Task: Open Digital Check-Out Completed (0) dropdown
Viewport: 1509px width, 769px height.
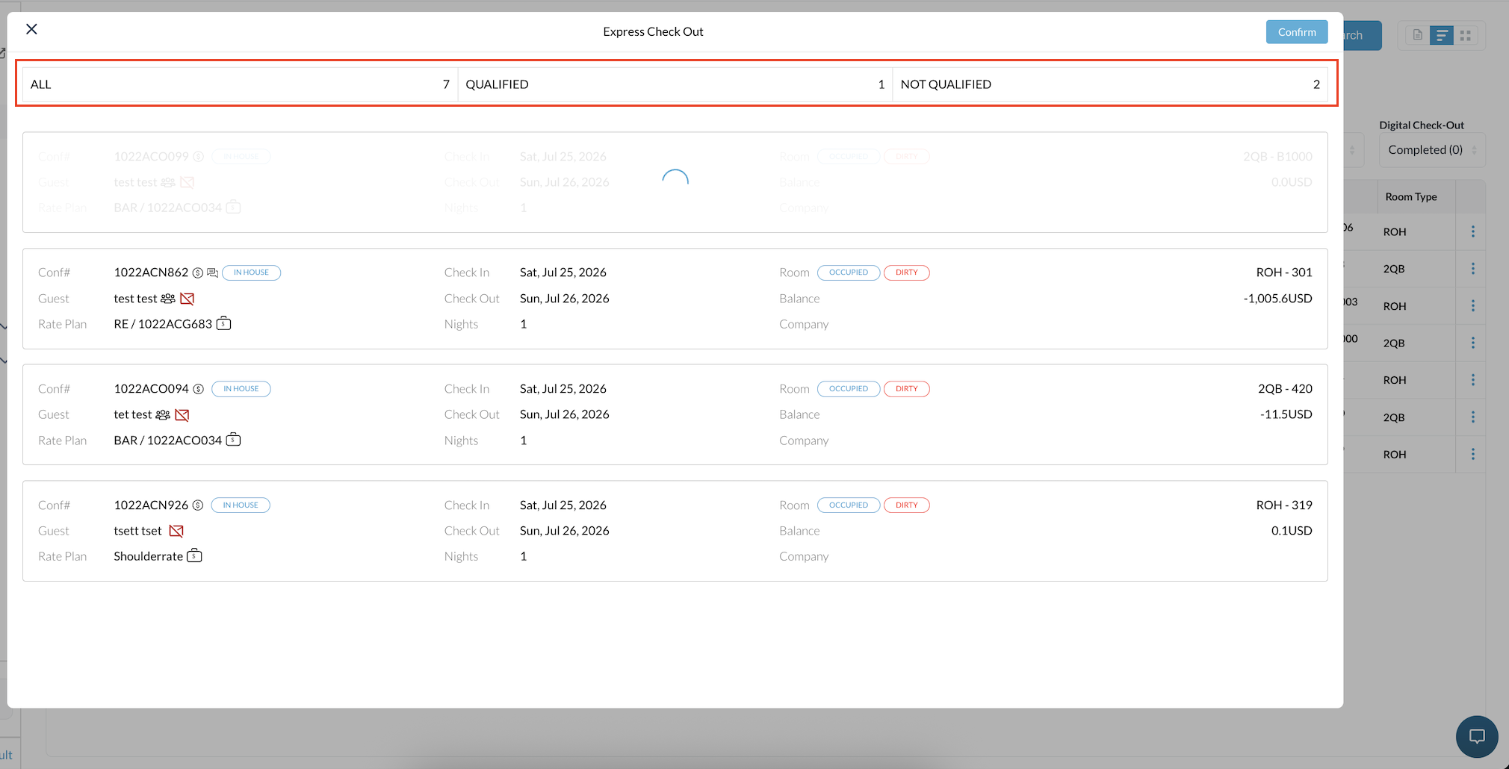Action: [1432, 150]
